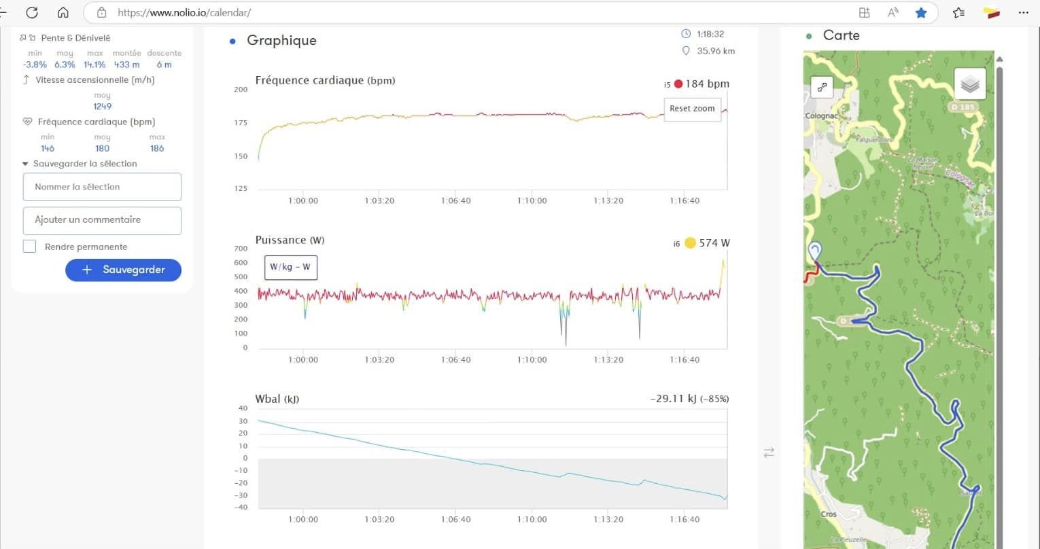Viewport: 1040px width, 549px height.
Task: Go to the browser home page
Action: [63, 12]
